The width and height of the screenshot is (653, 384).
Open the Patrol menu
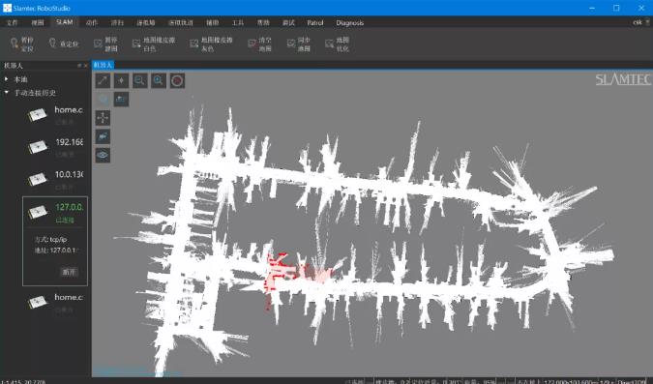point(314,22)
